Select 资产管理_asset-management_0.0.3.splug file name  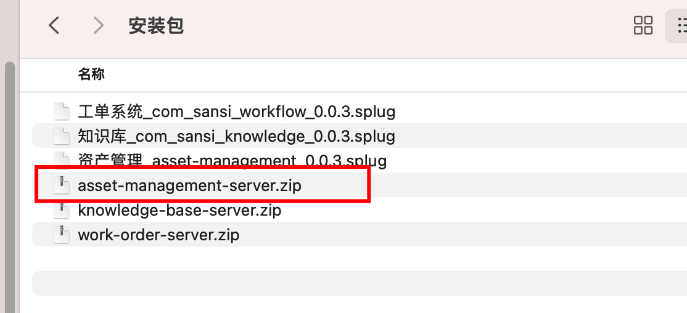click(232, 160)
